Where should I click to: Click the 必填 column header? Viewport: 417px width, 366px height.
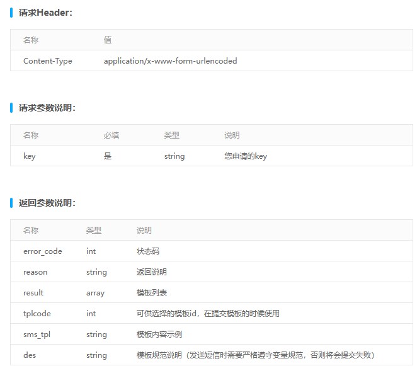tap(111, 135)
